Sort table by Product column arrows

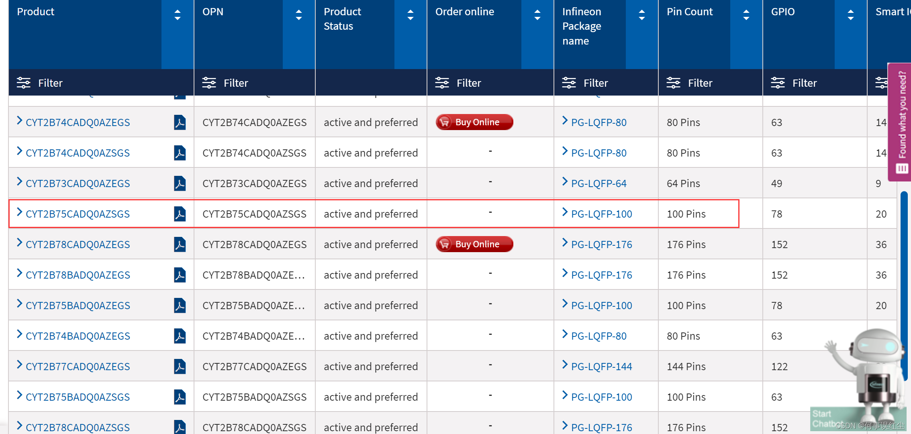click(x=177, y=15)
